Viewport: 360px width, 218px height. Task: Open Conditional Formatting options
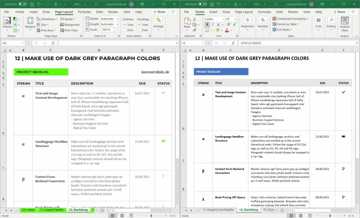tap(291, 19)
